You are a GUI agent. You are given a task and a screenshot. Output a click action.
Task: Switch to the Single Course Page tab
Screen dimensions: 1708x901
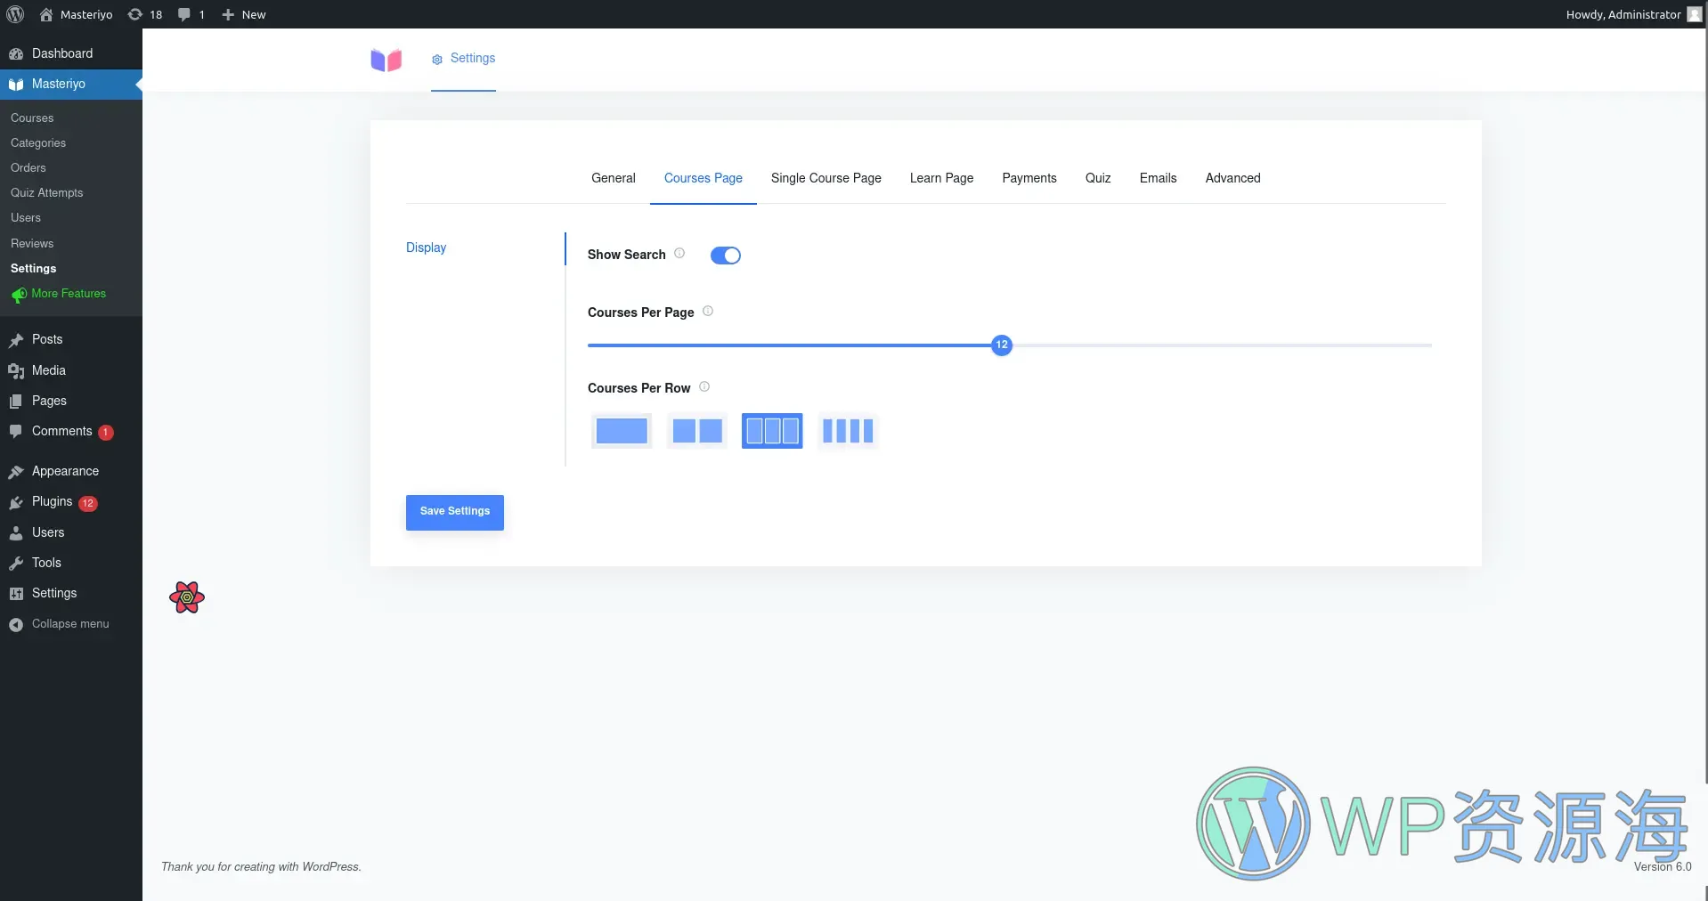point(826,178)
